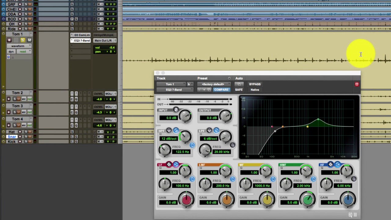
Task: Click the gray HPF dot on EQ graph
Action: point(275,131)
